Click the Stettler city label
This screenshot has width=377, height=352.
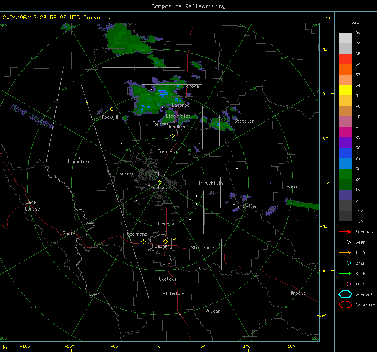[244, 121]
